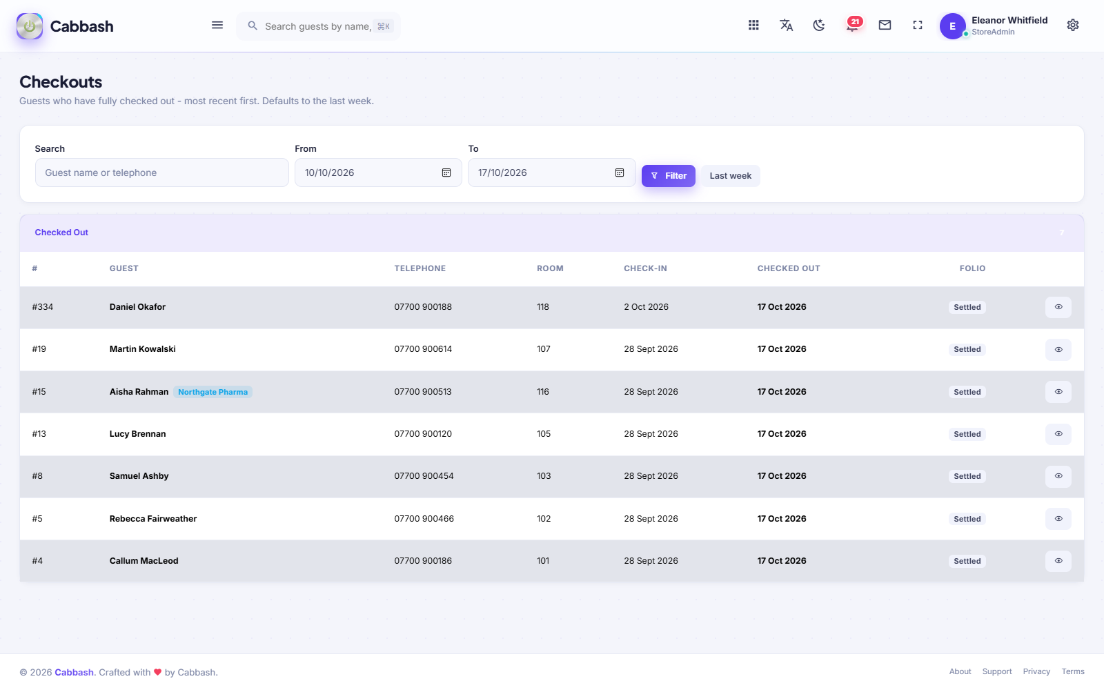1104x690 pixels.
Task: View Callum MacLeod's checkout details
Action: click(x=1058, y=561)
